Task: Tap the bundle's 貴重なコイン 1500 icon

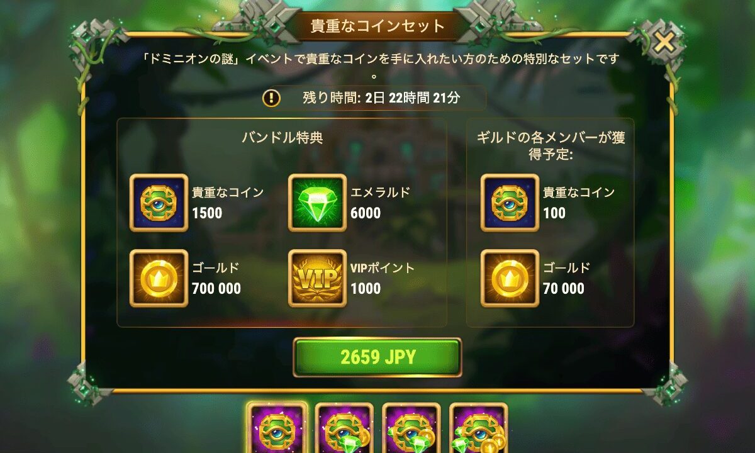Action: 159,203
